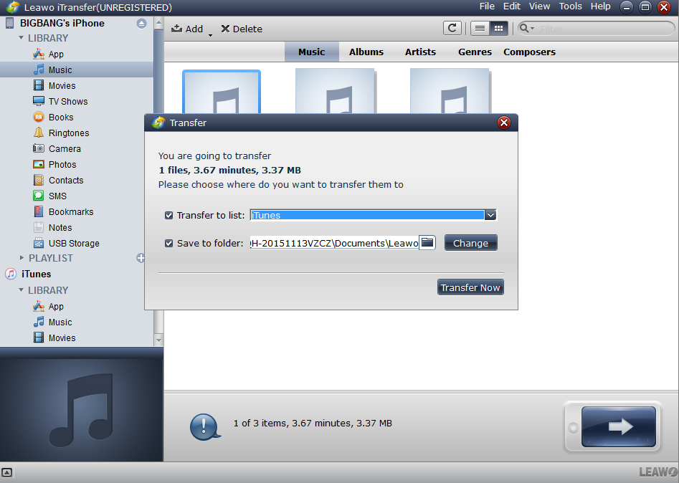The width and height of the screenshot is (679, 483).
Task: Switch to grid view icon
Action: pos(499,29)
